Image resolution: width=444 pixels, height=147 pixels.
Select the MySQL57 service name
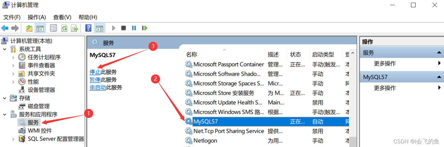click(206, 122)
